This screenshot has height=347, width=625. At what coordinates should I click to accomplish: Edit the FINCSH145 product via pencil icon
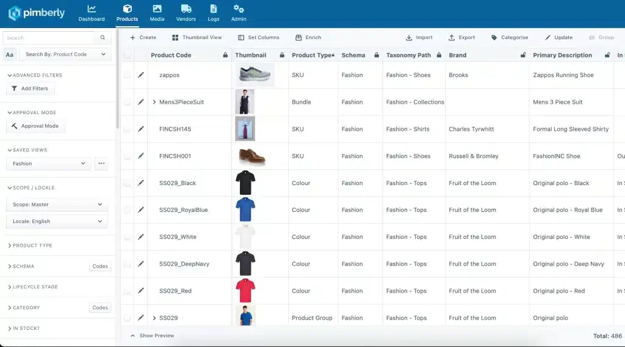tap(141, 130)
